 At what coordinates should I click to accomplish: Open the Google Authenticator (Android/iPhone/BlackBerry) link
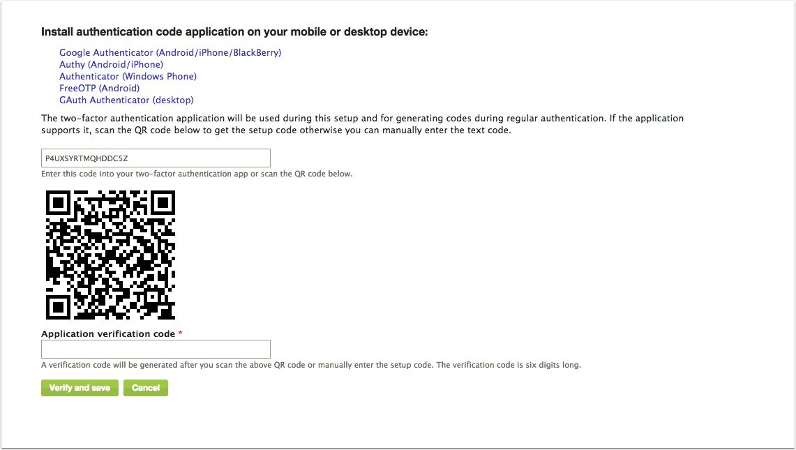(170, 53)
